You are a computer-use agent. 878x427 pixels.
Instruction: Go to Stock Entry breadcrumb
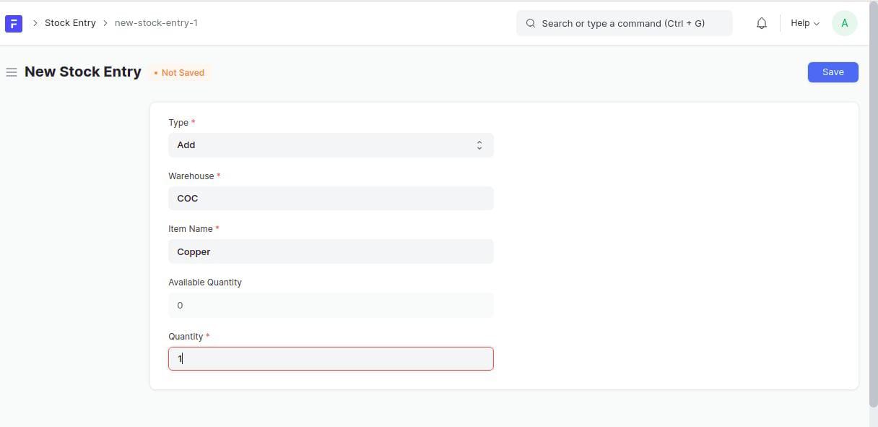[x=70, y=23]
